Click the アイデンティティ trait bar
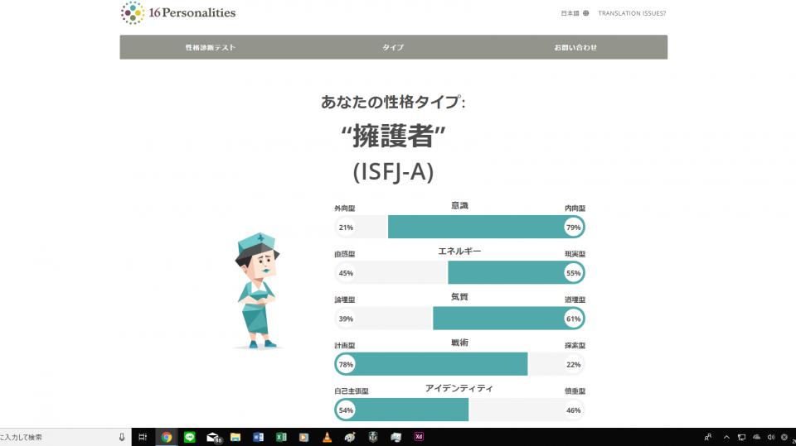Viewport: 796px width, 446px height. 459,410
